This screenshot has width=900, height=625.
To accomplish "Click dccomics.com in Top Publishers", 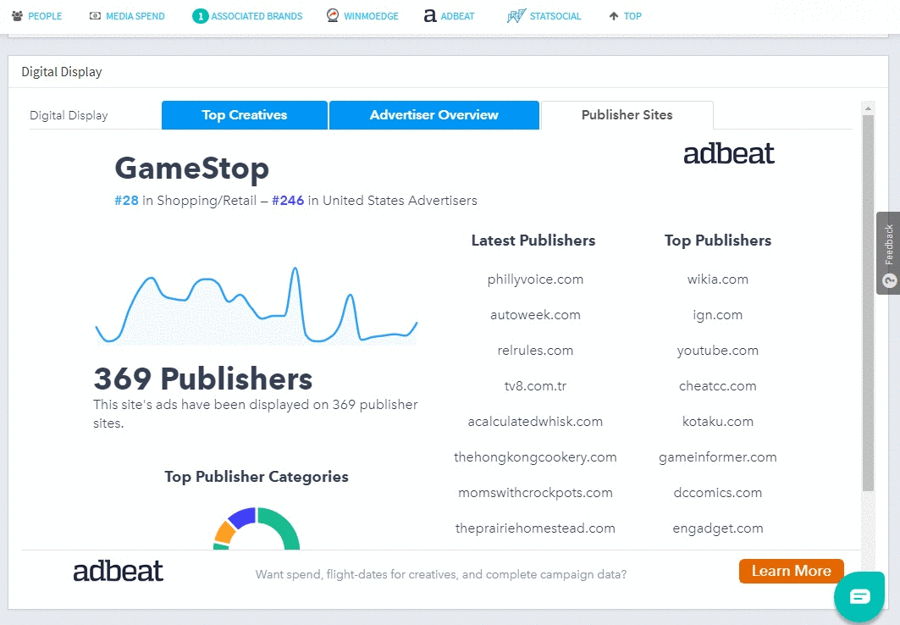I will tap(717, 493).
